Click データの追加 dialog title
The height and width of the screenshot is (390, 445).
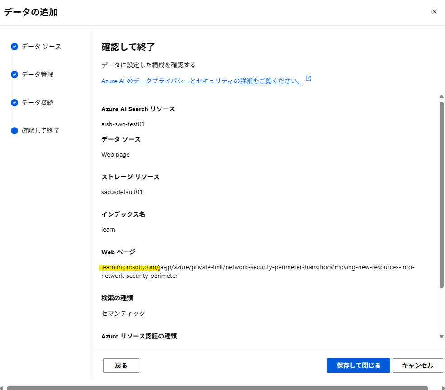click(x=31, y=12)
